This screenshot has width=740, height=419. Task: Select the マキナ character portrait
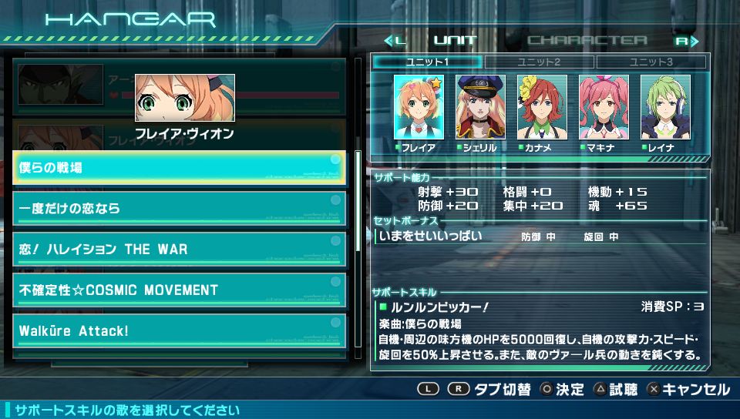point(604,107)
